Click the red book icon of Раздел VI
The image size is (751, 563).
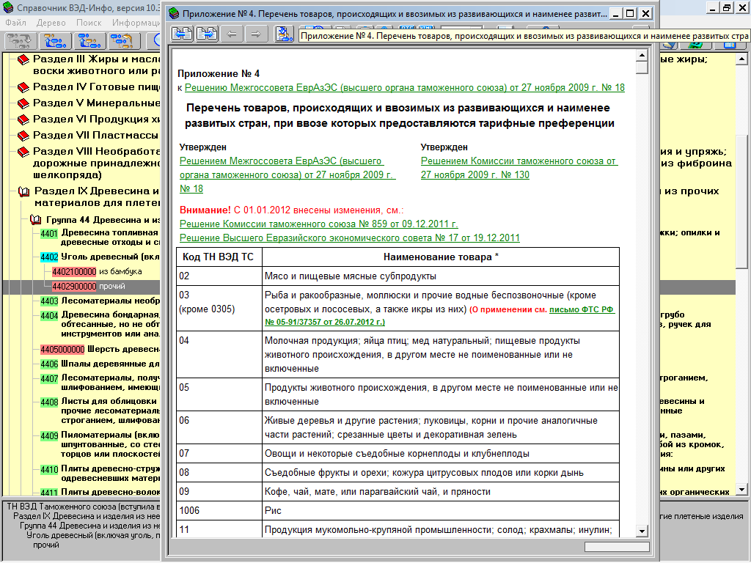pyautogui.click(x=23, y=119)
